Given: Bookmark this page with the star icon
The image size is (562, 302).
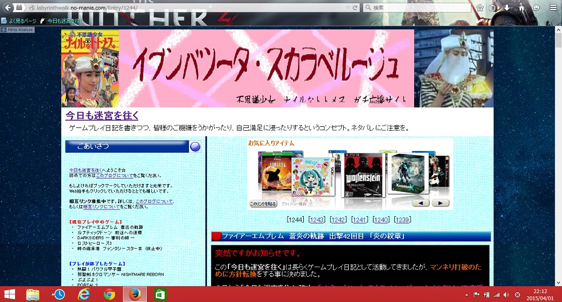Looking at the screenshot, I should tap(480, 7).
